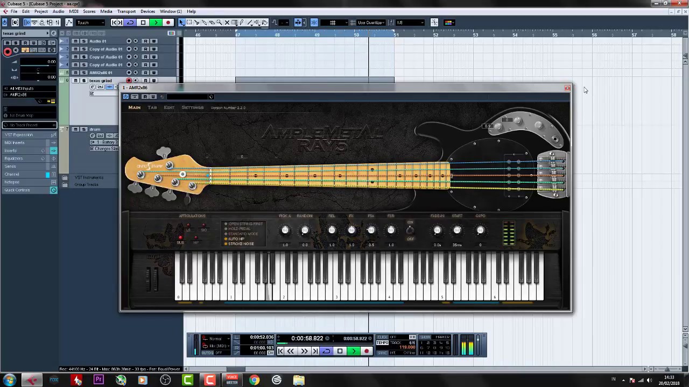Screen dimensions: 689x387
Task: Click Go to Previous Marker in transport panel
Action: click(280, 351)
